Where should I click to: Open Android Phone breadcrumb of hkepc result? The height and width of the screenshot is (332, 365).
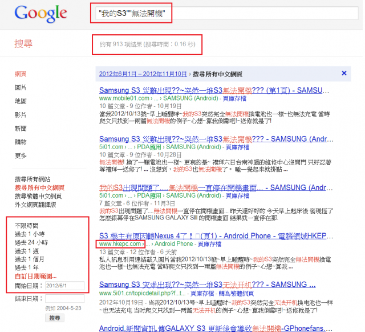pyautogui.click(x=174, y=244)
